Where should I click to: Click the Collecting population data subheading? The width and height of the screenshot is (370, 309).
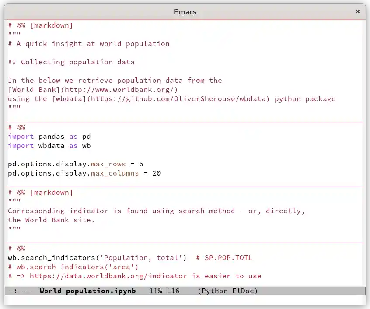coord(70,62)
